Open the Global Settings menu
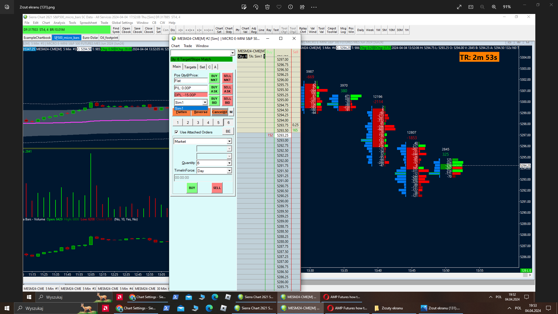 point(122,23)
